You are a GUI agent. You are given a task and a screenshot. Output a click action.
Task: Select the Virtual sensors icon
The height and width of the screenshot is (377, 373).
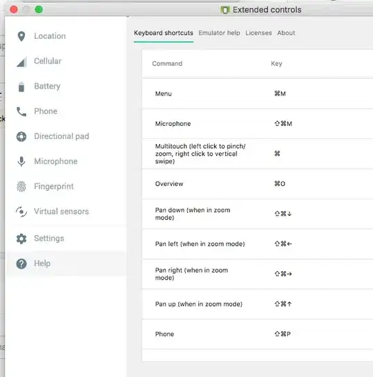point(21,212)
